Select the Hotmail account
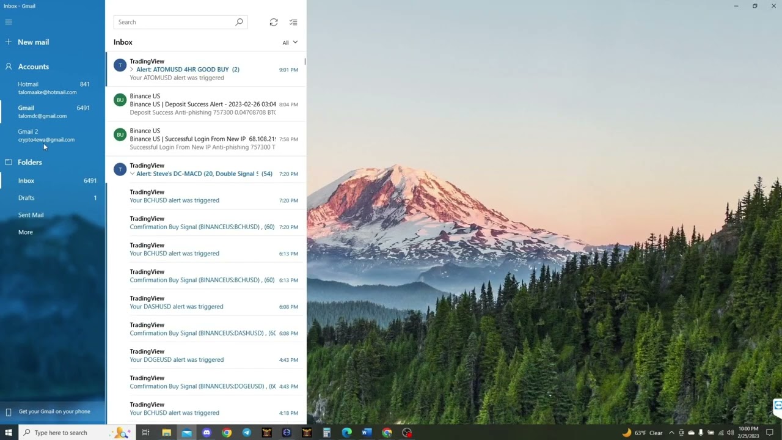Screen dimensions: 782x440 53,88
